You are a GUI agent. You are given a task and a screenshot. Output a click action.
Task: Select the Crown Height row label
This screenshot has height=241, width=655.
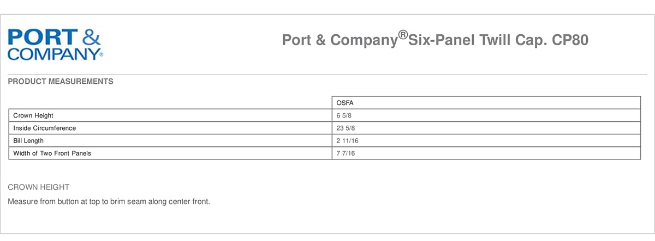(x=33, y=116)
